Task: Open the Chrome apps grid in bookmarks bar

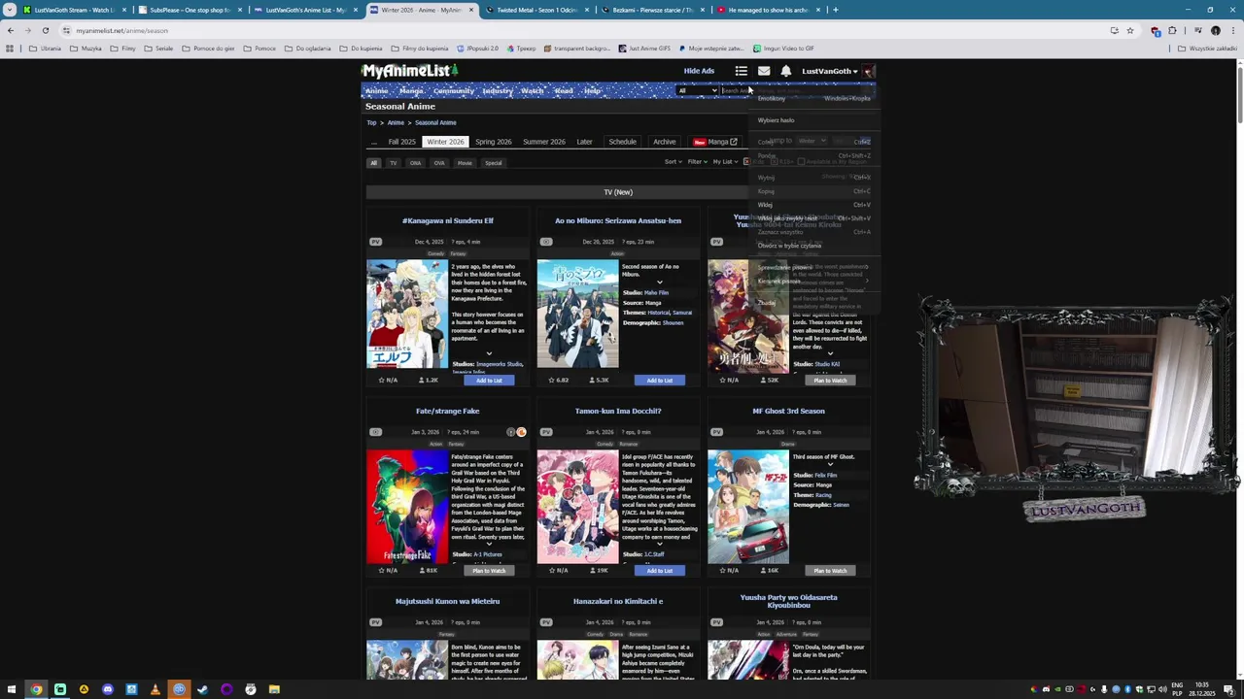Action: click(10, 49)
